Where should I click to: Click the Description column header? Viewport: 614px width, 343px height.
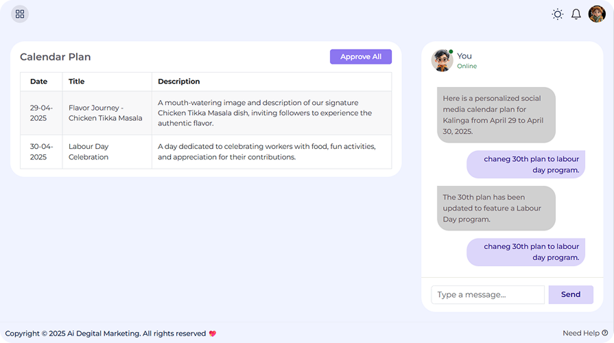click(179, 82)
